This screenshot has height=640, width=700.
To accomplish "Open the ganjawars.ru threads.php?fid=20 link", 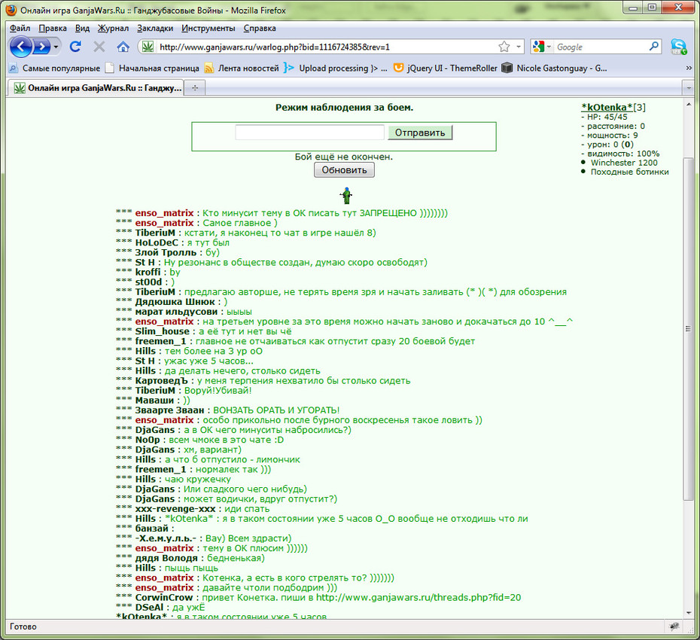I will [418, 598].
